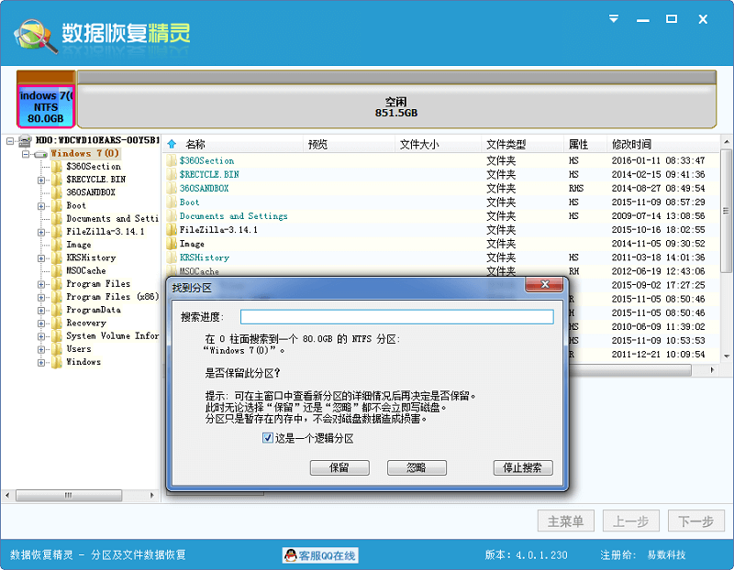Image resolution: width=734 pixels, height=570 pixels.
Task: Click the Image folder icon in file list
Action: coord(172,244)
